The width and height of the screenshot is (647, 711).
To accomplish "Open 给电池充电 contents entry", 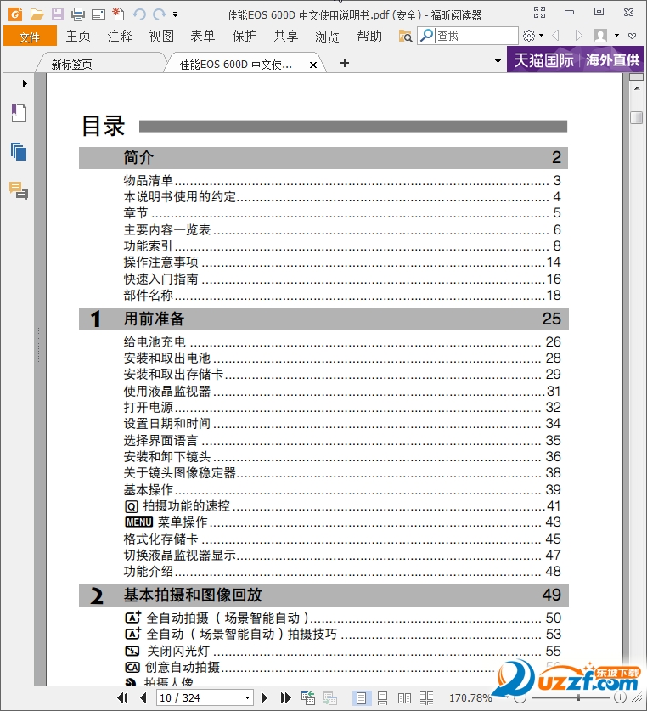I will (x=342, y=341).
